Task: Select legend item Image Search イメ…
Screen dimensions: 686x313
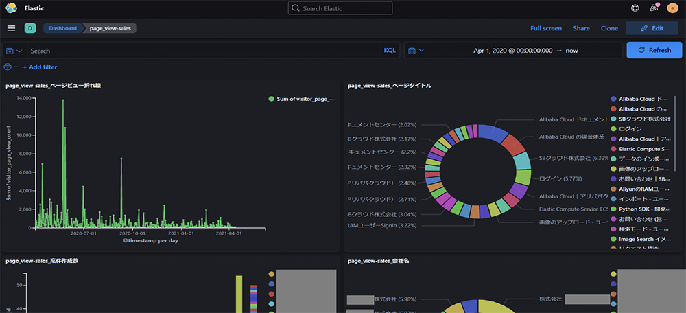Action: pyautogui.click(x=639, y=240)
